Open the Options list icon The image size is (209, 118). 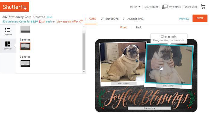(8, 30)
